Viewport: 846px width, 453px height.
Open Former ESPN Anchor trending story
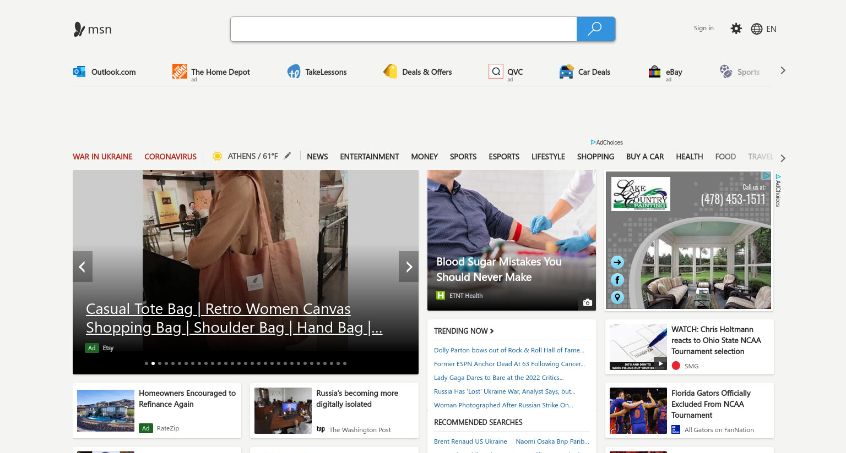coord(509,364)
